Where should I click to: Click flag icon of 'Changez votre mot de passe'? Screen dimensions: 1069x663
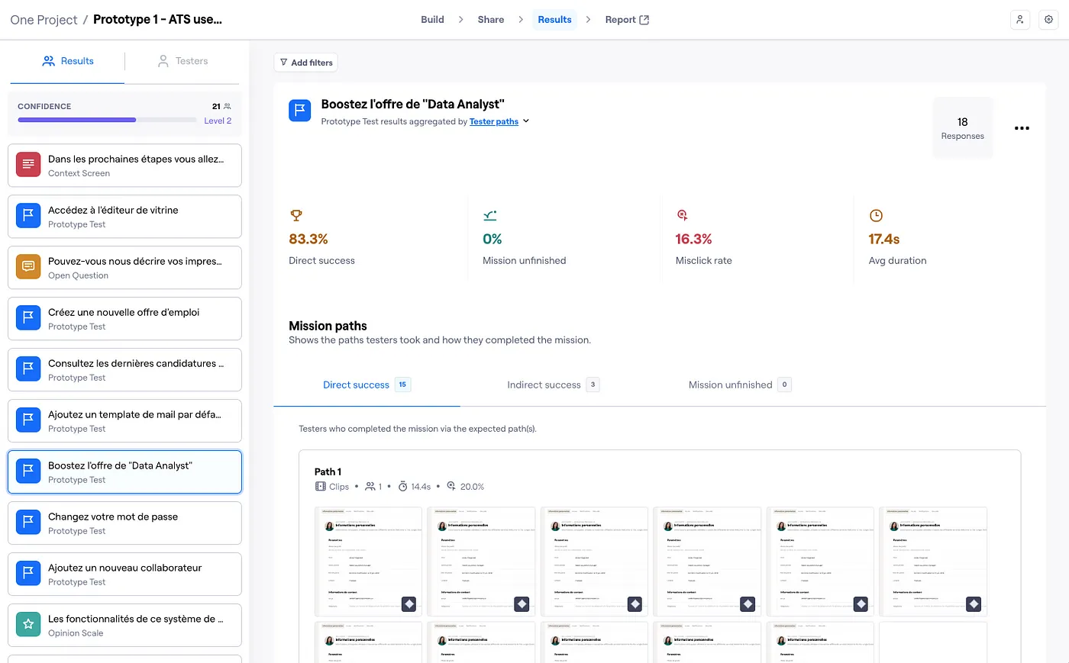[x=28, y=523]
